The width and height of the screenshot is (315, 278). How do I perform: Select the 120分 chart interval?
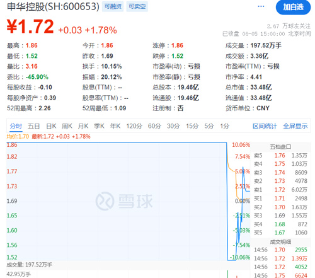click(134, 126)
